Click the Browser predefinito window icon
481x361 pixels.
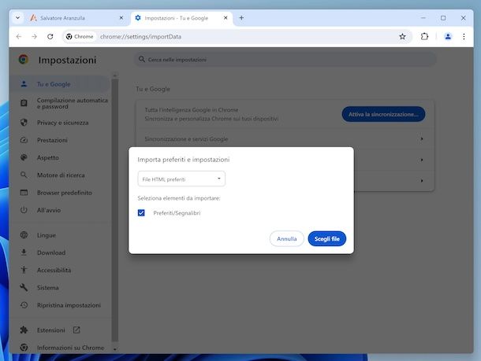coord(24,193)
